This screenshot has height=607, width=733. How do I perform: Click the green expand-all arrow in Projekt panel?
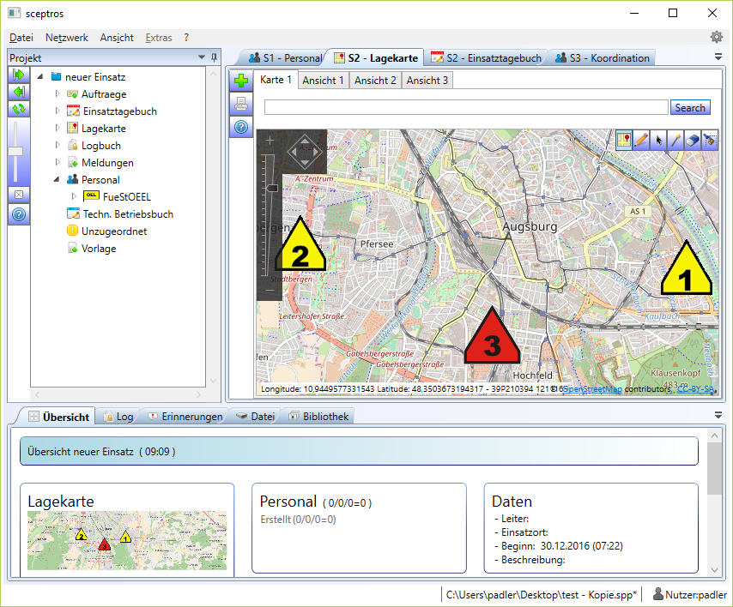click(19, 75)
